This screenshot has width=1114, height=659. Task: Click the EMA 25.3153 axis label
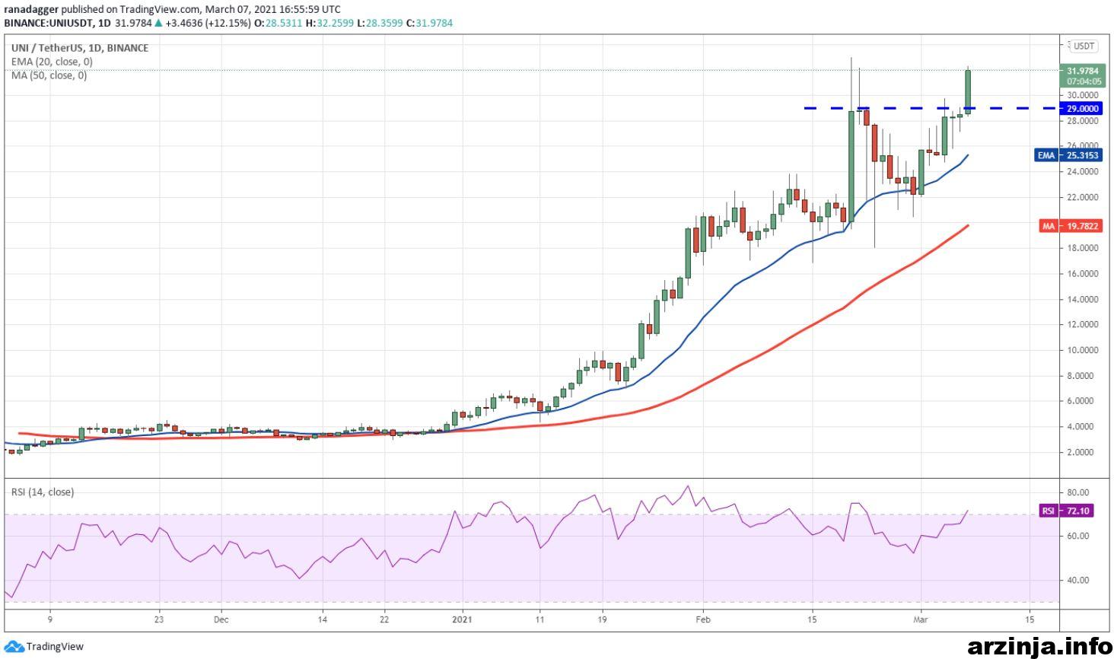(x=1068, y=155)
